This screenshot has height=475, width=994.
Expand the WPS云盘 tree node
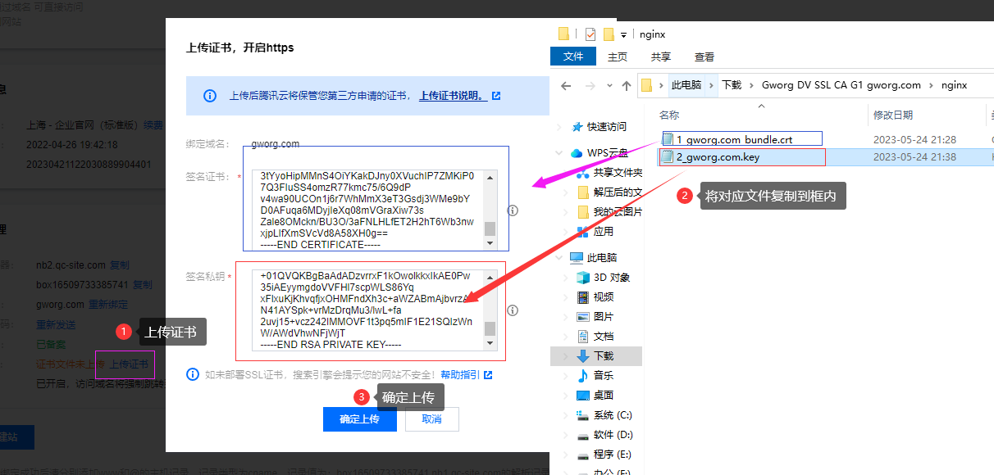(x=560, y=153)
